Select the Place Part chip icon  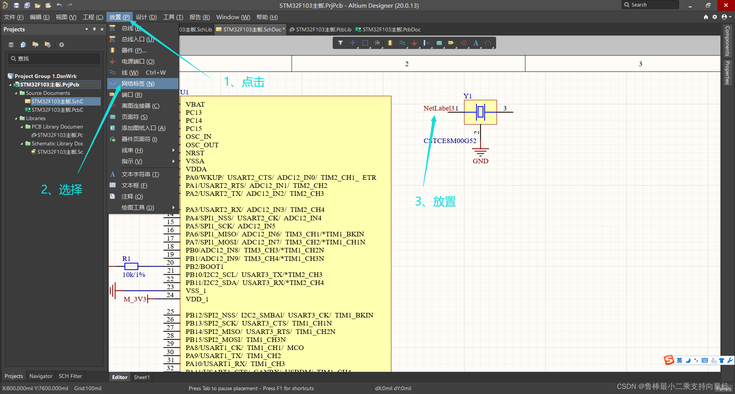(390, 43)
